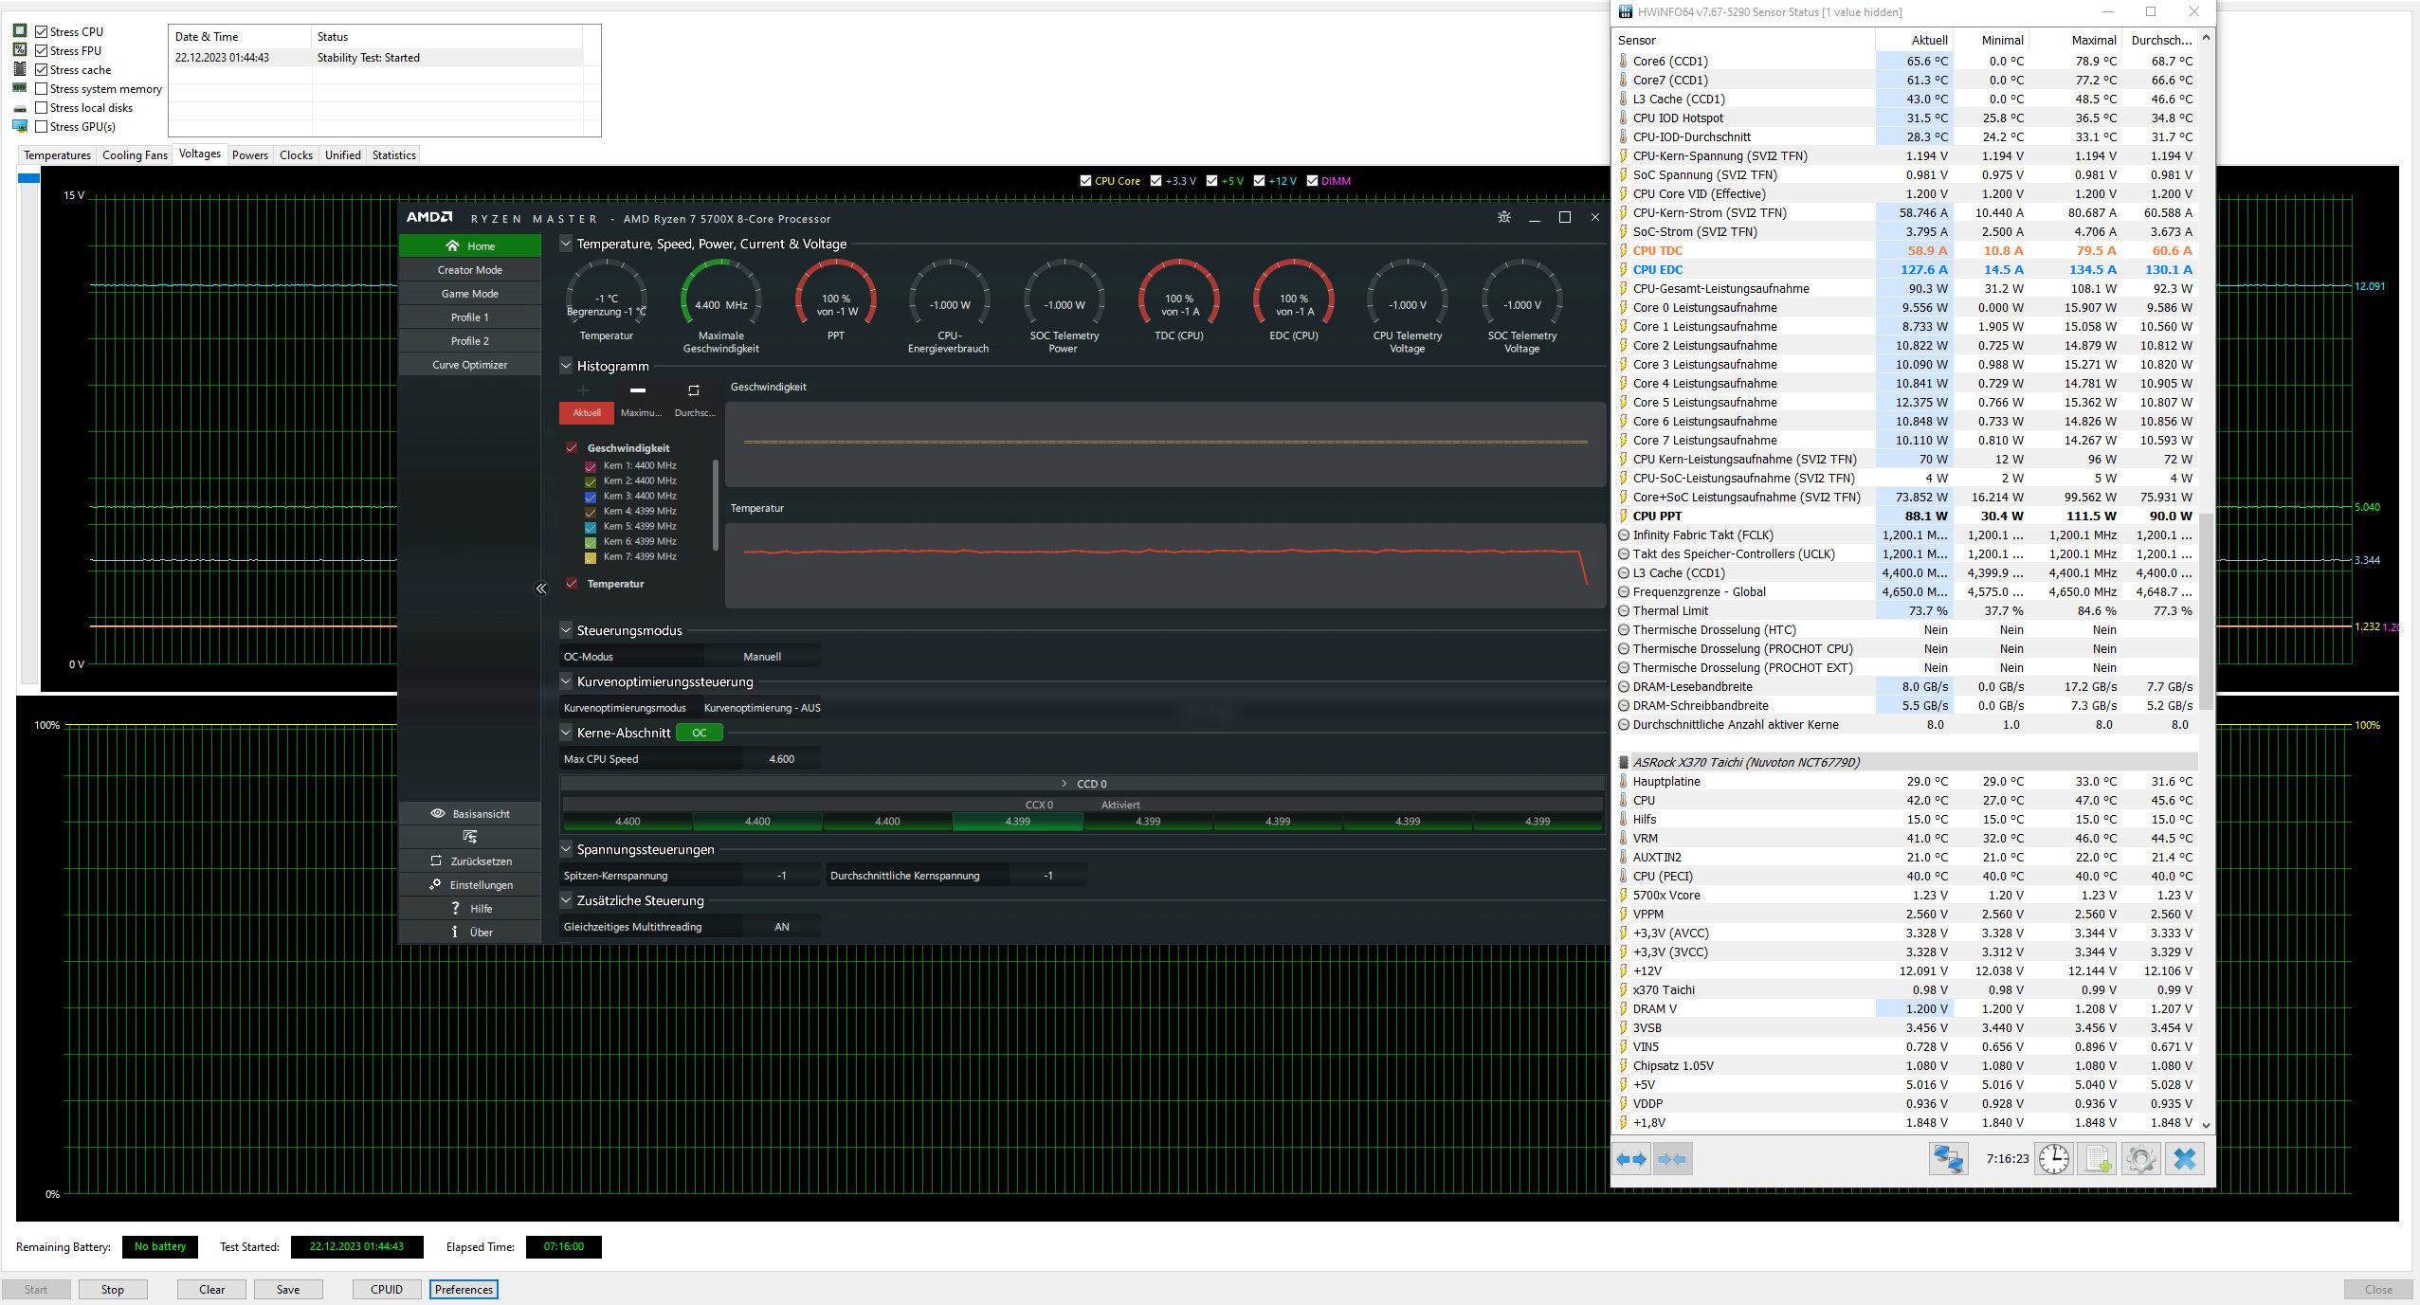The width and height of the screenshot is (2420, 1305).
Task: Switch to the Statistics tab
Action: coord(393,154)
